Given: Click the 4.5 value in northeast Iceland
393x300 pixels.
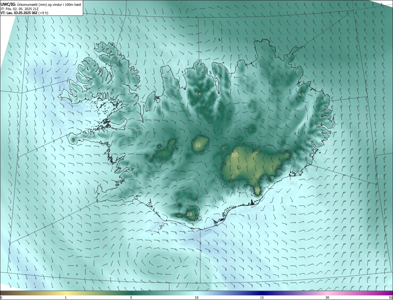Looking at the screenshot, I should pos(301,95).
